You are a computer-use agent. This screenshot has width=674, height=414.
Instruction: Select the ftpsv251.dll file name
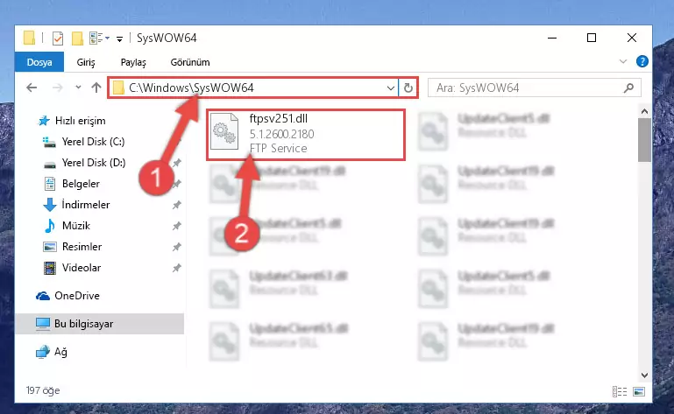[279, 118]
